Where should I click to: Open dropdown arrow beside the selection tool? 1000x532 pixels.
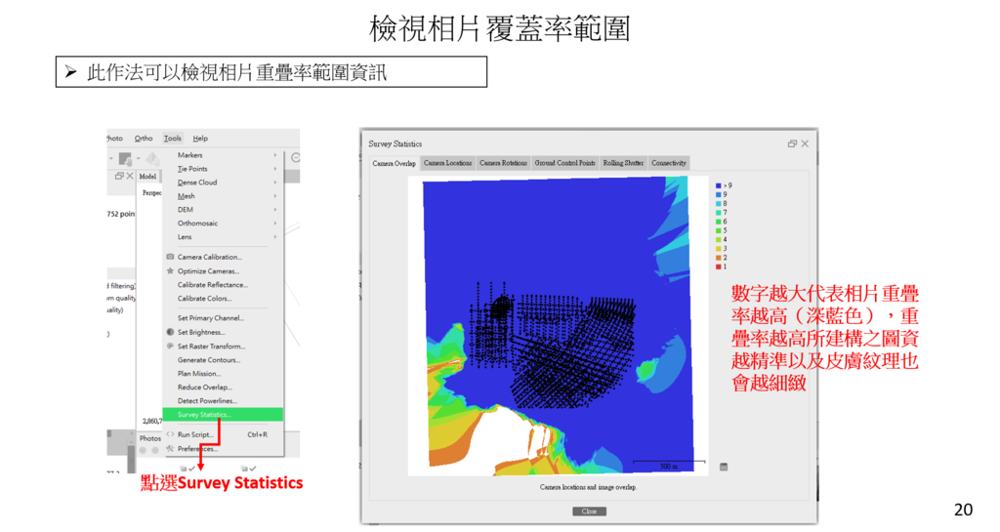tap(138, 159)
